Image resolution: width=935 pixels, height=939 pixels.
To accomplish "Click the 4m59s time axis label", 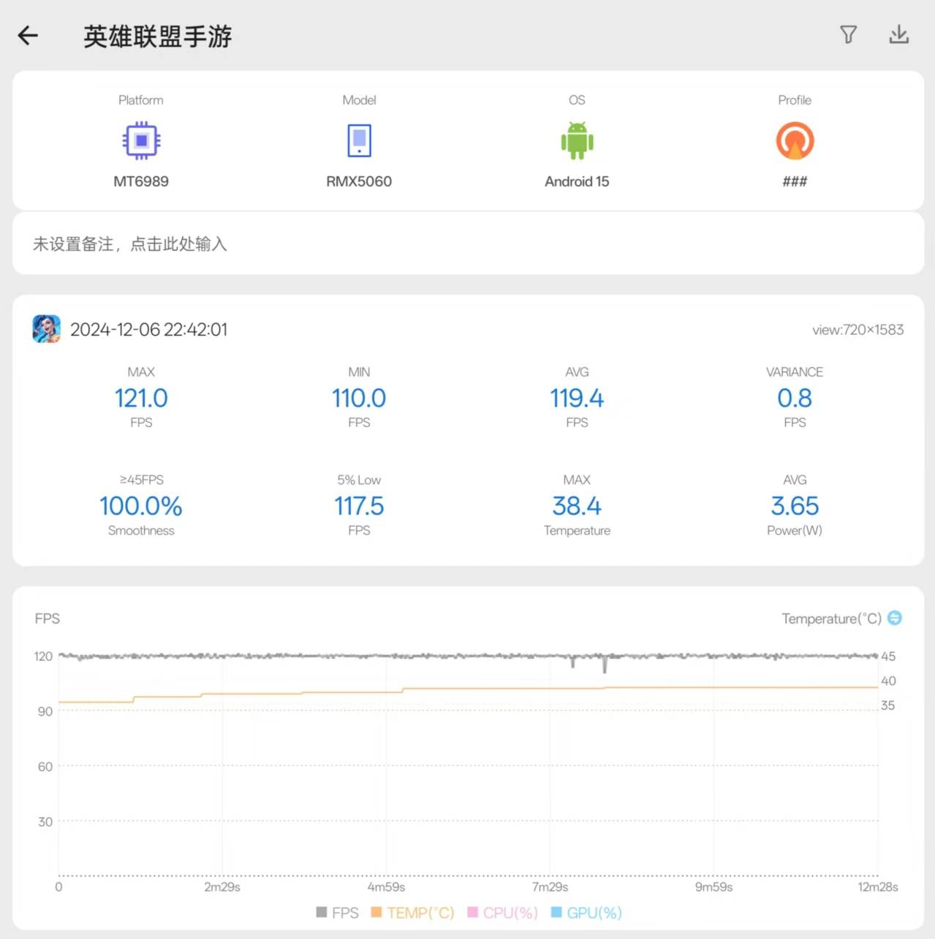I will coord(386,887).
